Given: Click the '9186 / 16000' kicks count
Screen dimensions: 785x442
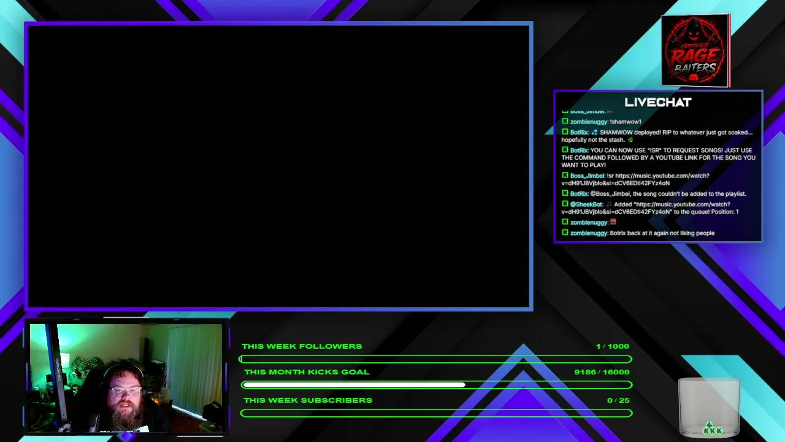Looking at the screenshot, I should [602, 372].
